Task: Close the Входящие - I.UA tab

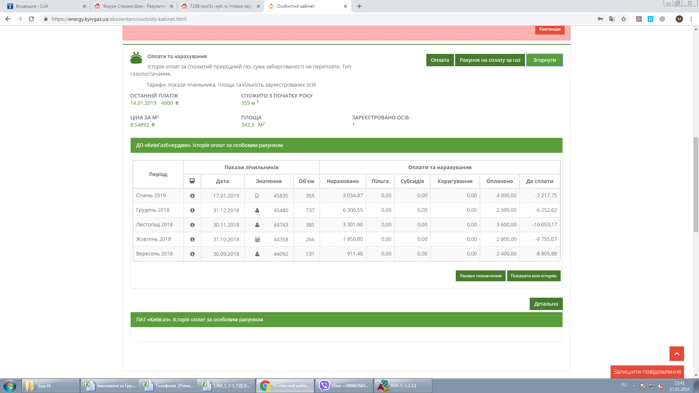Action: click(x=84, y=6)
